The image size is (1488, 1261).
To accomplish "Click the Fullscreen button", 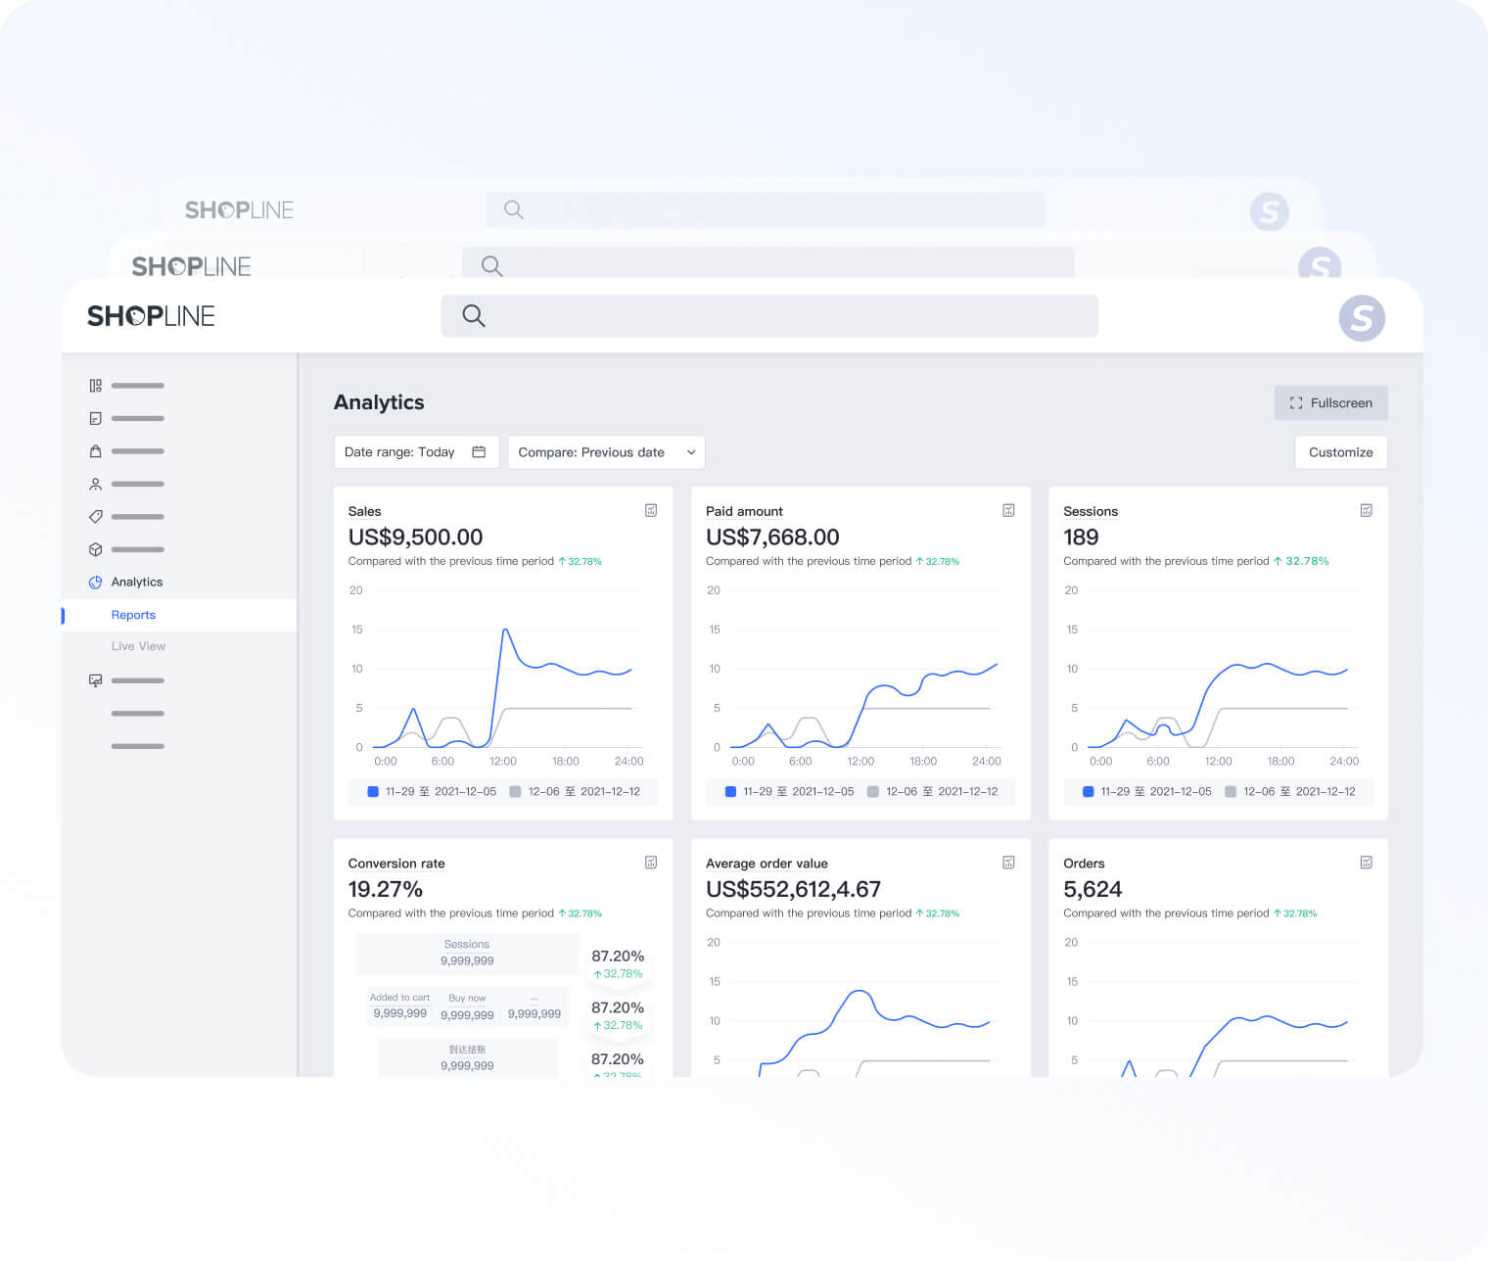I will 1330,403.
